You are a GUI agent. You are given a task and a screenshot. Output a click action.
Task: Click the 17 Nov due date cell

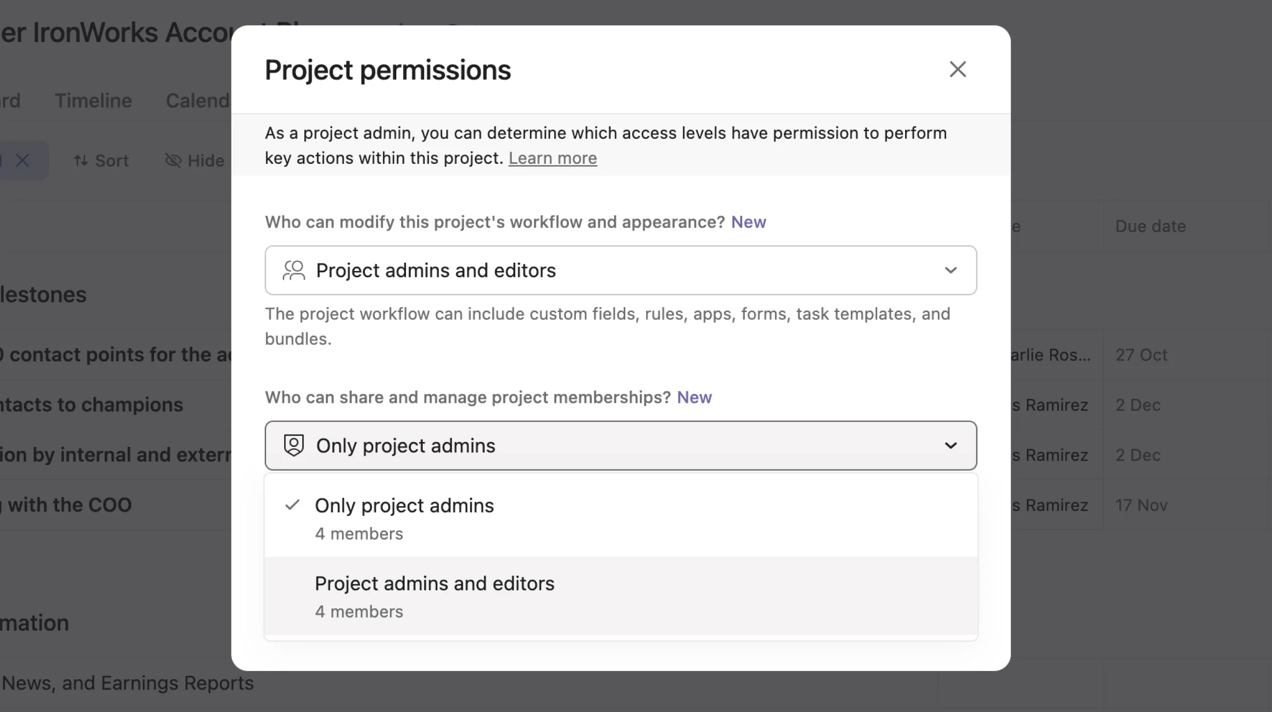1141,505
